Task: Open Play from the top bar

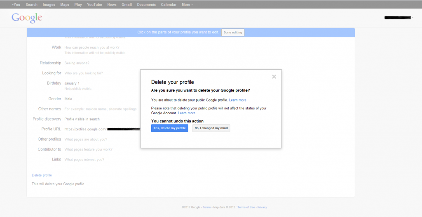Action: click(x=78, y=5)
